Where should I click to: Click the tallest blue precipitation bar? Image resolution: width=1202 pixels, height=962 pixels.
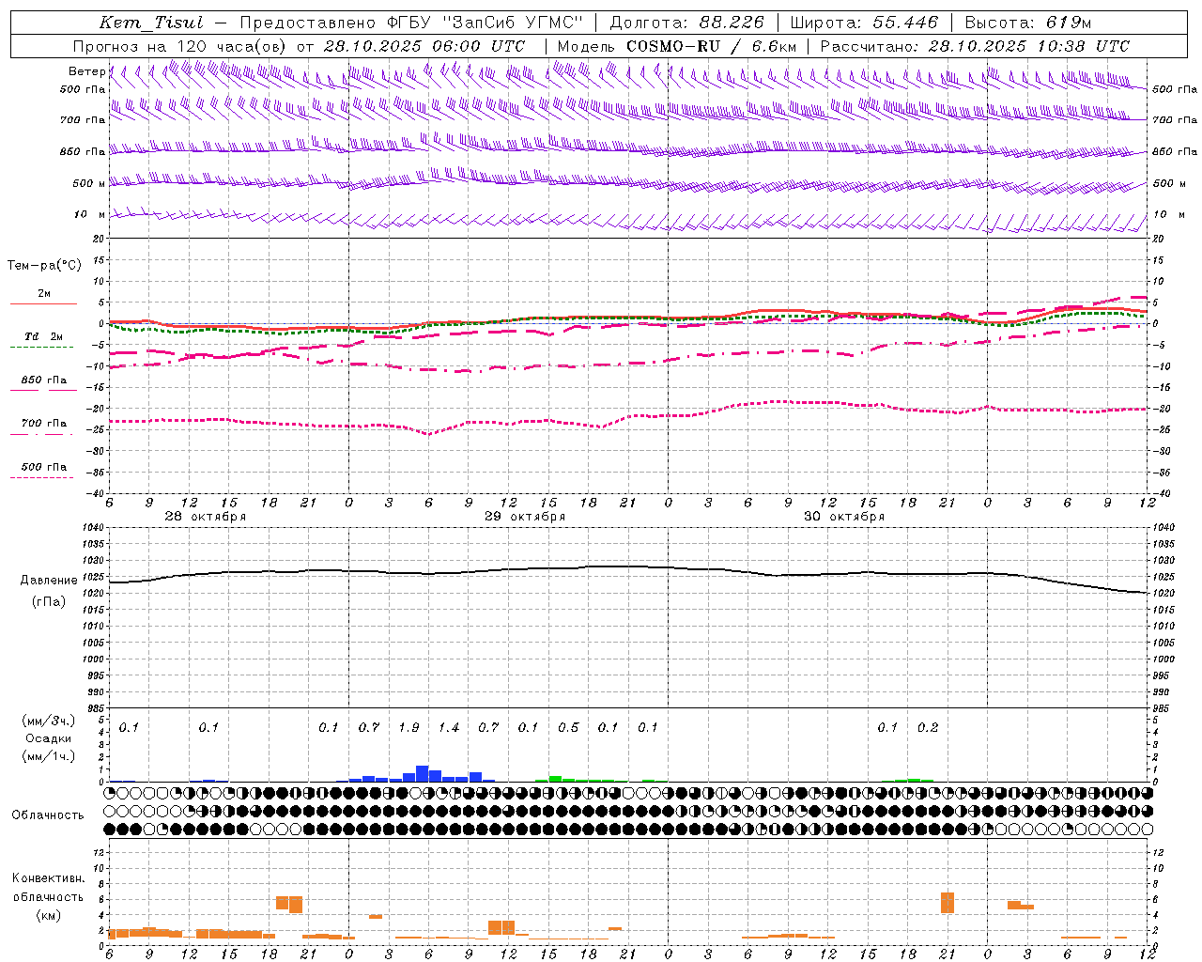click(x=423, y=774)
